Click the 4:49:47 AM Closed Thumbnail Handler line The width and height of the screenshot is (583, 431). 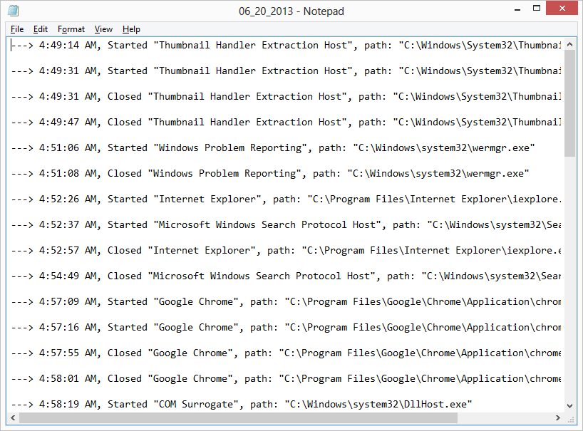click(x=286, y=123)
